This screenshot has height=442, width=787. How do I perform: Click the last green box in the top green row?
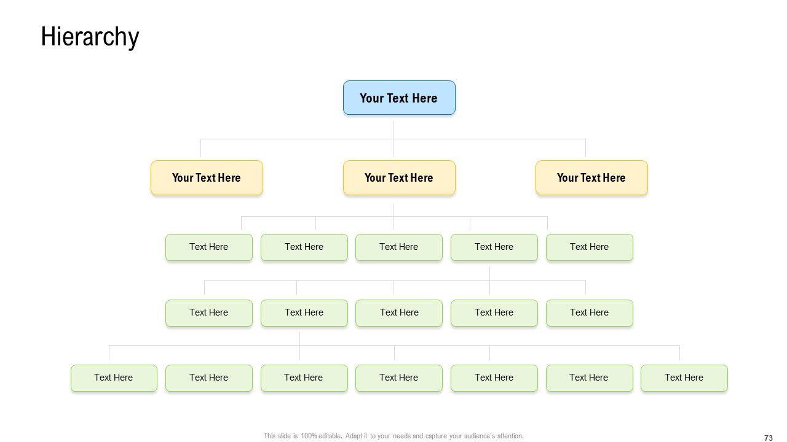(x=589, y=247)
